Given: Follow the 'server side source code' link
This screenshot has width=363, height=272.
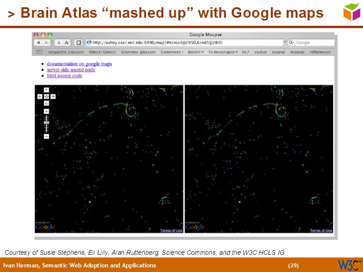Looking at the screenshot, I should (71, 69).
